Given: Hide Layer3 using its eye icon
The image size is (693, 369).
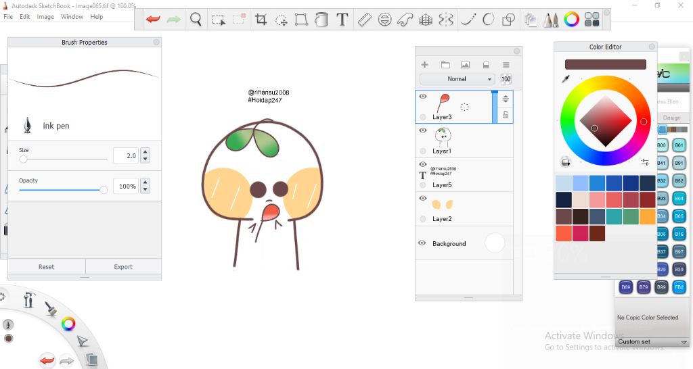Looking at the screenshot, I should coord(423,97).
